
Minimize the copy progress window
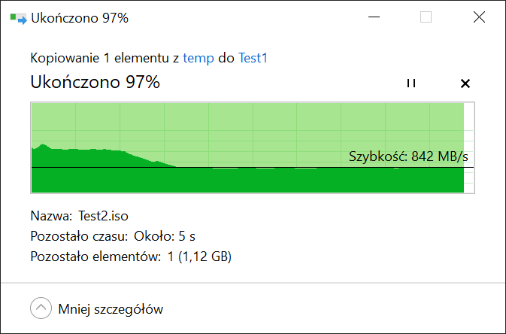point(374,17)
